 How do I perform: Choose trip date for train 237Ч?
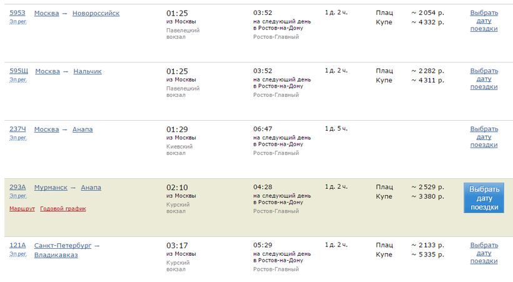[484, 137]
